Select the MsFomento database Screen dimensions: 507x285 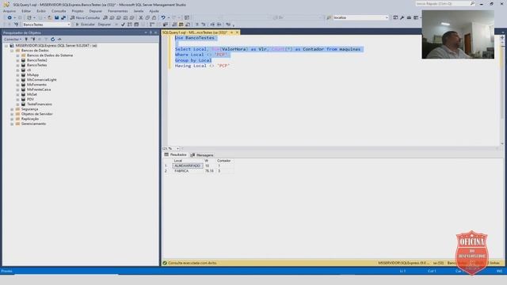coord(36,85)
